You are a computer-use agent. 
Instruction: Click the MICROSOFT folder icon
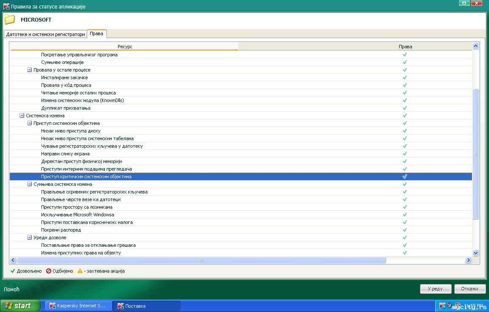(x=10, y=19)
